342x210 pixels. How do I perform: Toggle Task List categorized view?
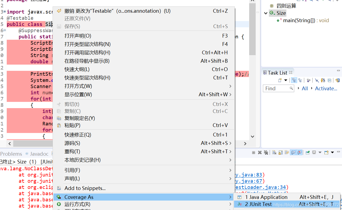click(x=294, y=80)
